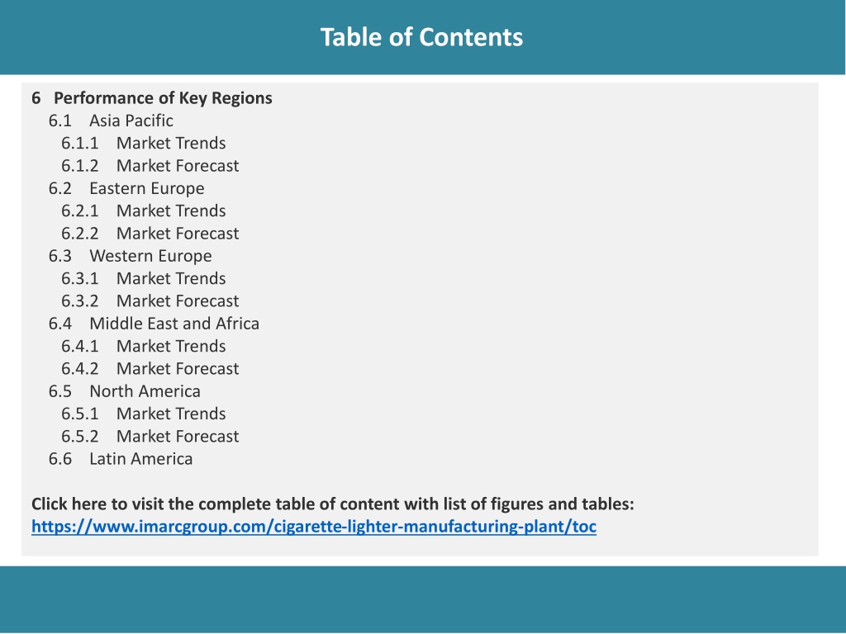This screenshot has height=634, width=846.
Task: Click Market Trends under 6.1.1
Action: [x=171, y=144]
